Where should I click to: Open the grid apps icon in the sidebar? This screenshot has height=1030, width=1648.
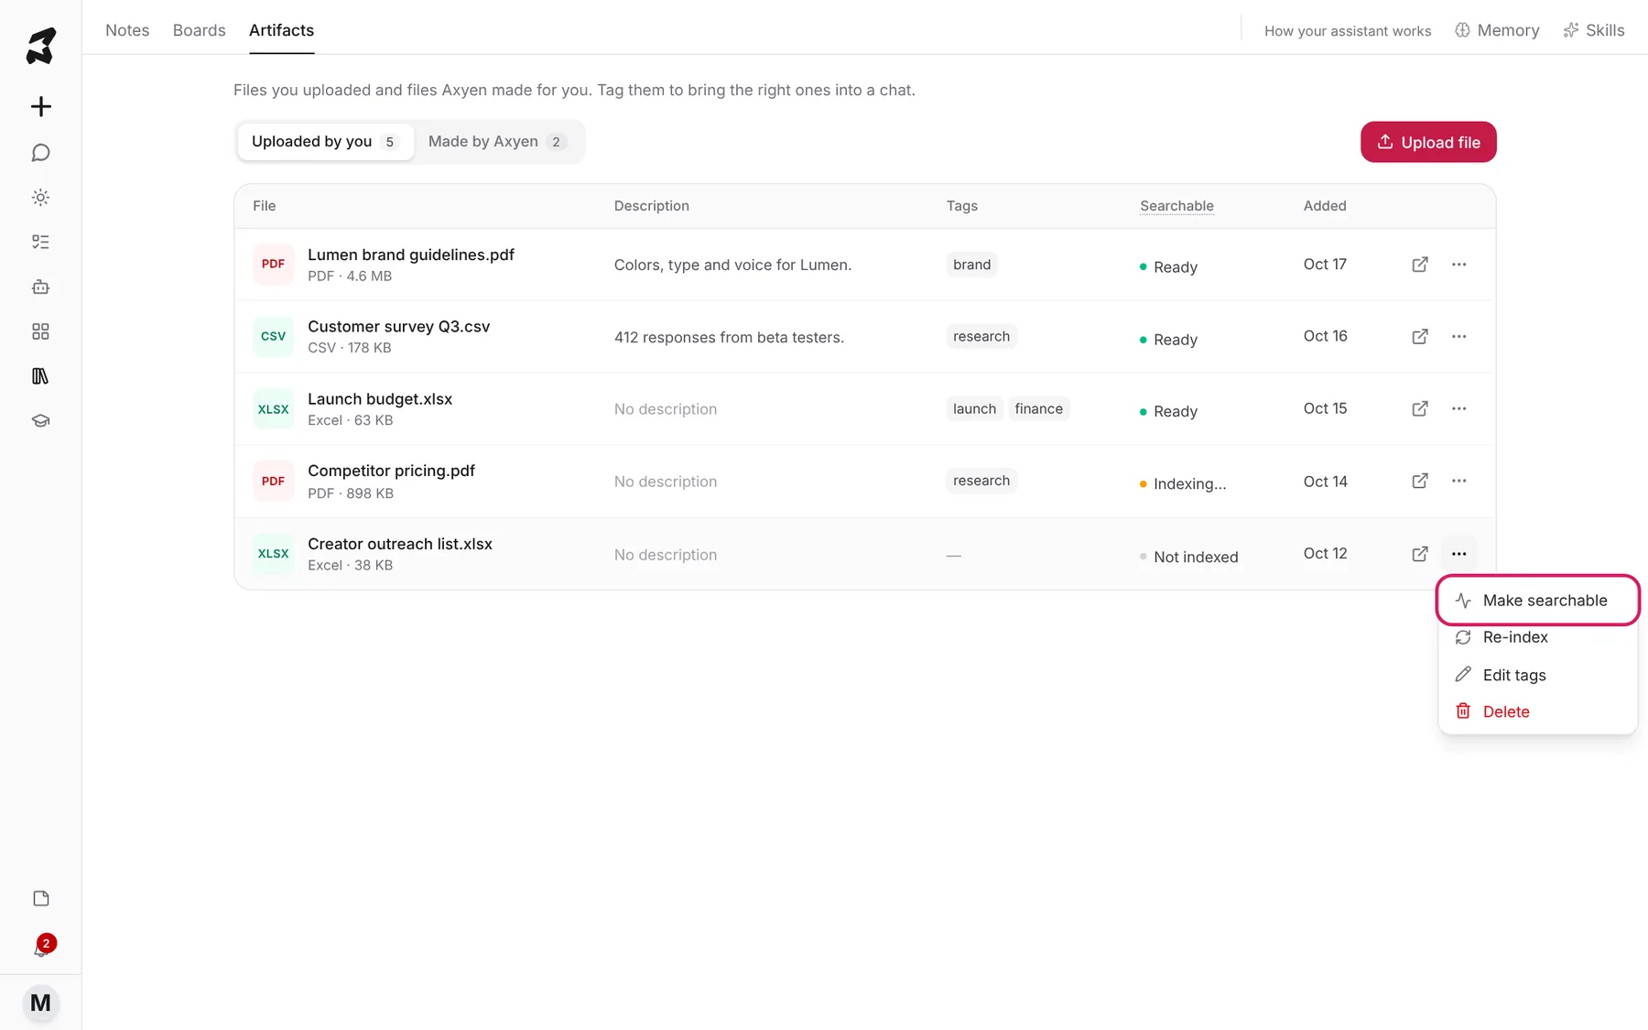tap(40, 331)
